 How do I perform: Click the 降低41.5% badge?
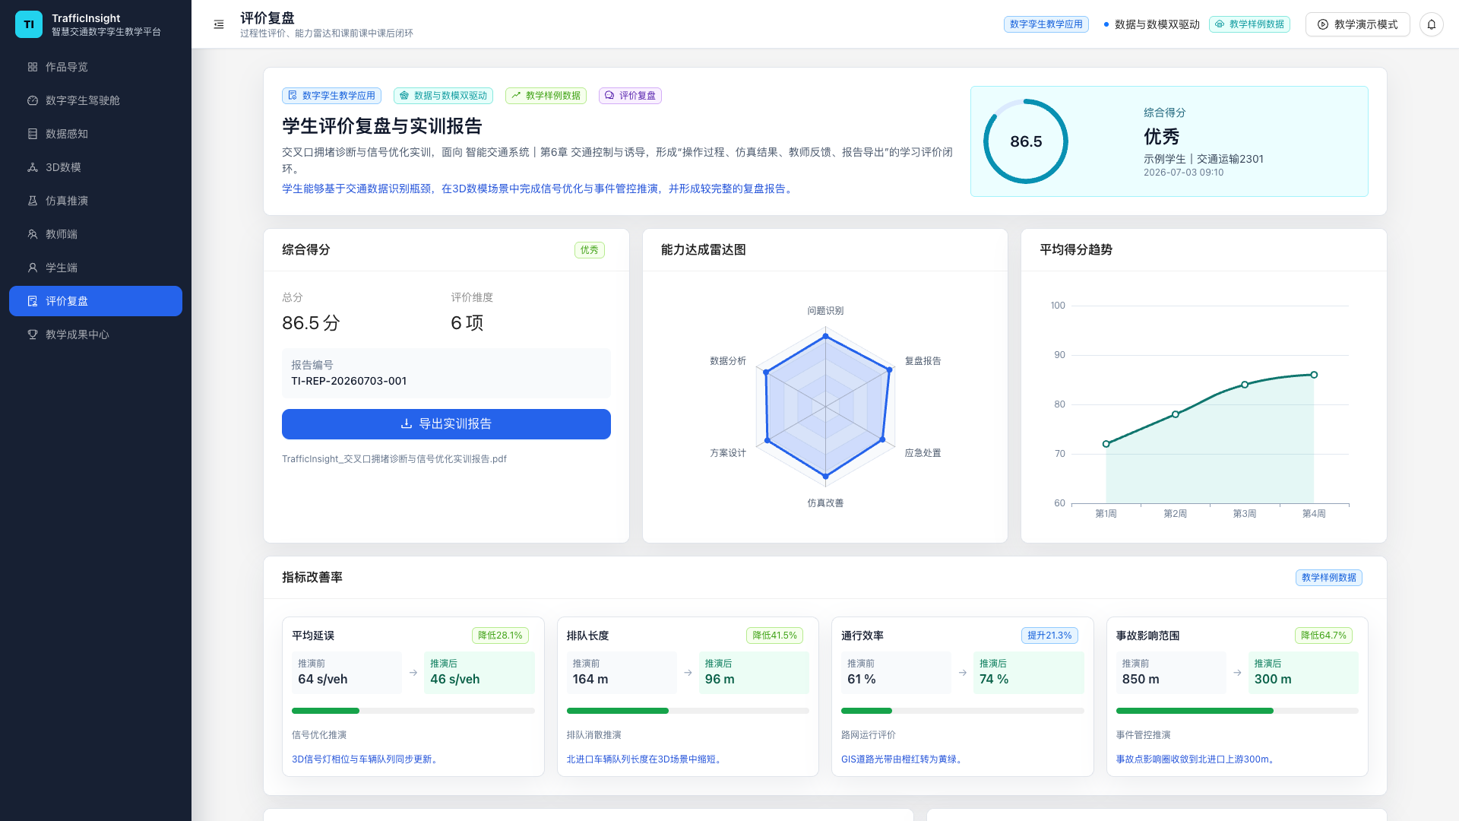click(775, 636)
